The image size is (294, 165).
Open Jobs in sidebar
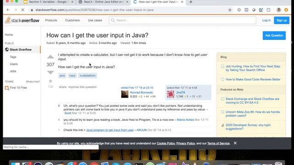13,71
